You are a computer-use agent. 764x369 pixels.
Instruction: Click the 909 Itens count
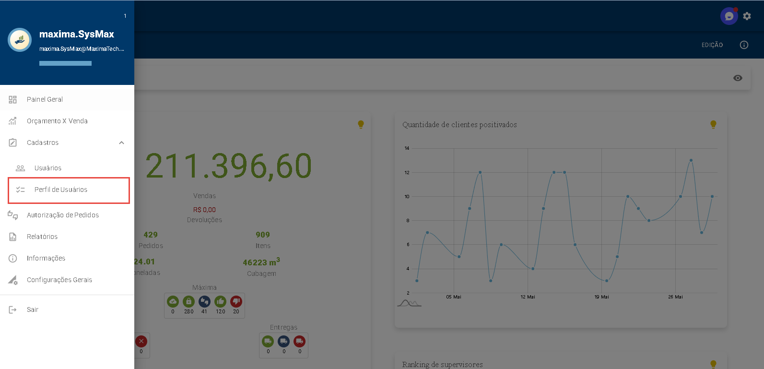(x=263, y=235)
